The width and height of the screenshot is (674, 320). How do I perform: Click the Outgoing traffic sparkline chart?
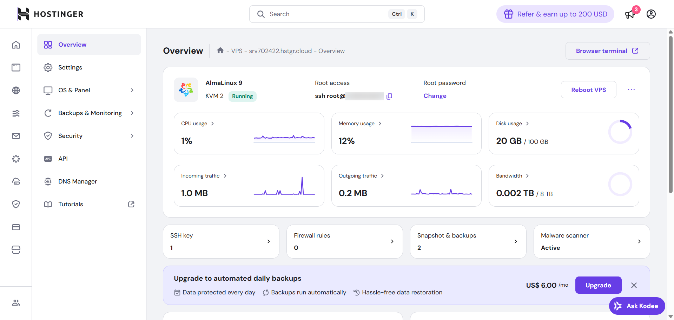tap(442, 192)
